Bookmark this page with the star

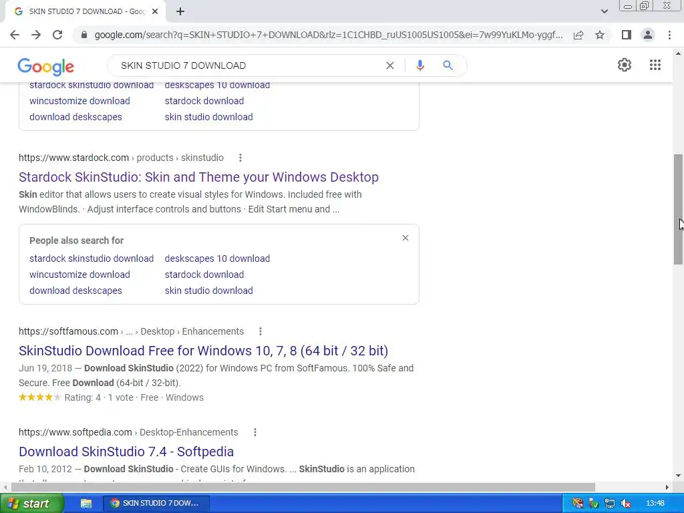(600, 35)
